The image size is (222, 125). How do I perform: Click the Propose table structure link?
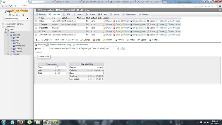click(59, 45)
